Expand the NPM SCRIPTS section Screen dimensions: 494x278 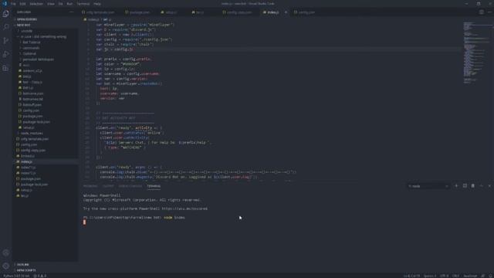pos(46,270)
